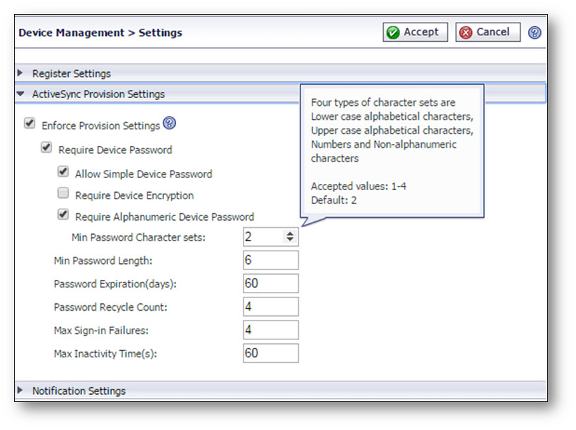Click the help icon beside Cancel button

[534, 33]
